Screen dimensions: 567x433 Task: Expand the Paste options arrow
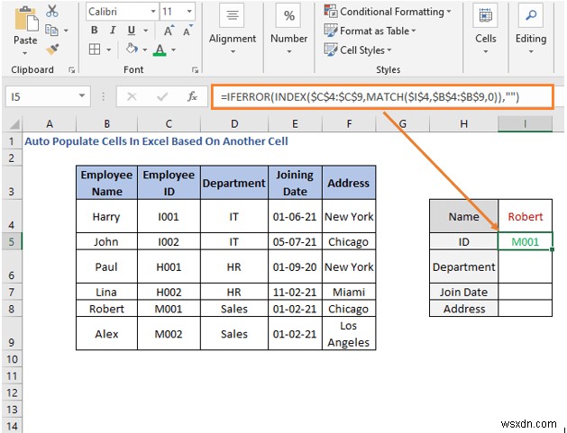click(25, 53)
